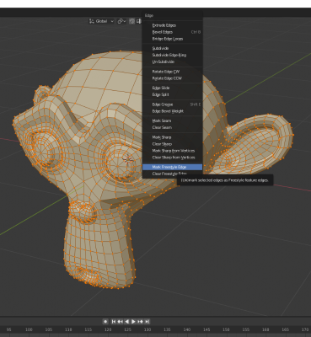311x337 pixels.
Task: Choose Mark Sharp entry
Action: click(173, 137)
